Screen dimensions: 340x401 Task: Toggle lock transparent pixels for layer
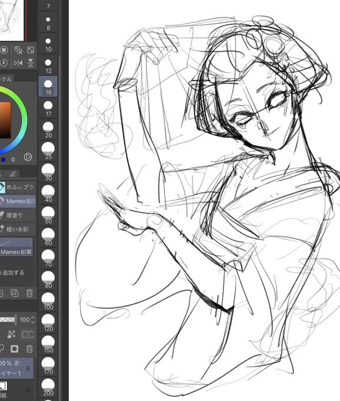[x=11, y=334]
